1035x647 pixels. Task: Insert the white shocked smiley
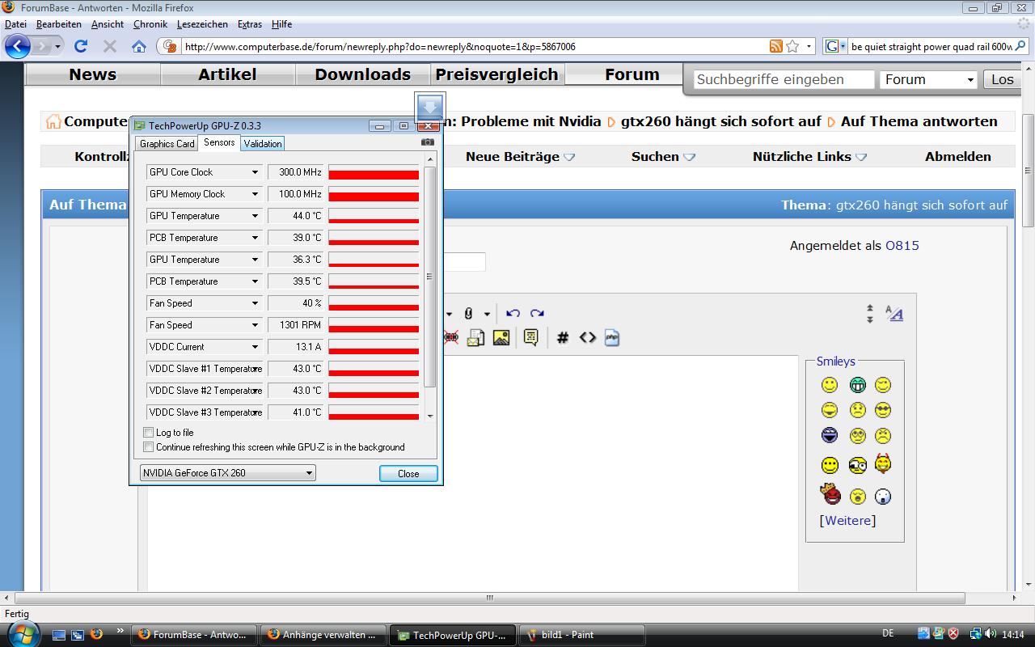click(x=883, y=496)
